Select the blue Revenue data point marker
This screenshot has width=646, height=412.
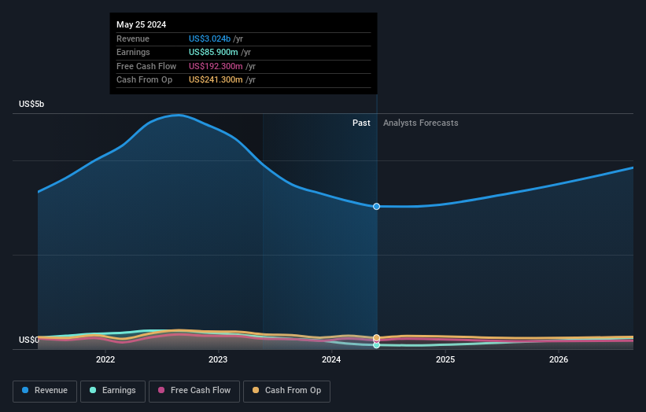[x=377, y=206]
